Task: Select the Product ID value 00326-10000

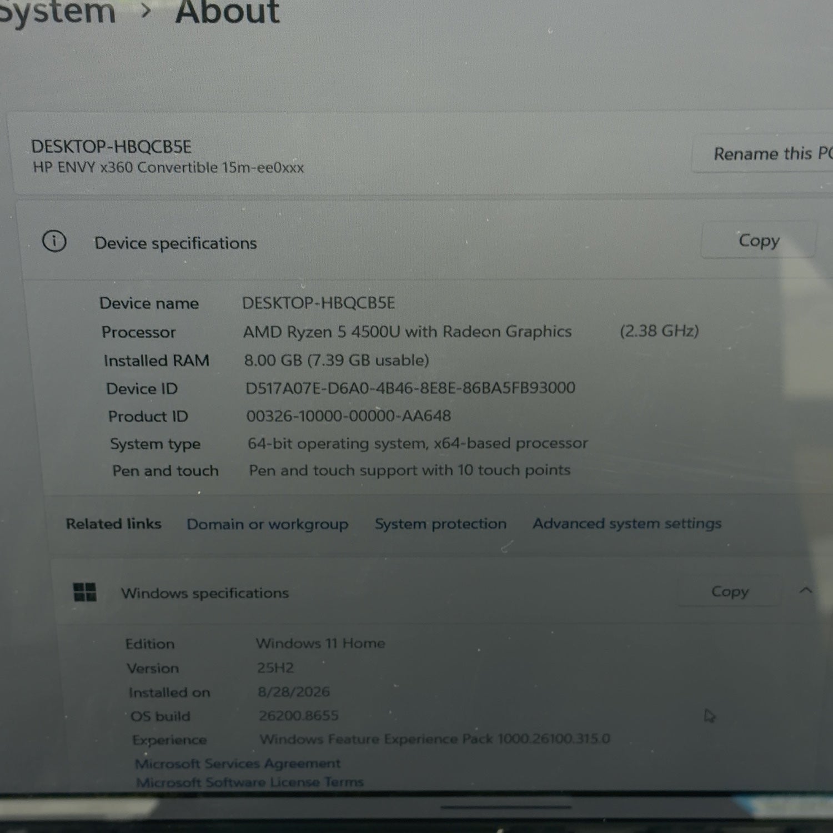Action: [x=349, y=415]
